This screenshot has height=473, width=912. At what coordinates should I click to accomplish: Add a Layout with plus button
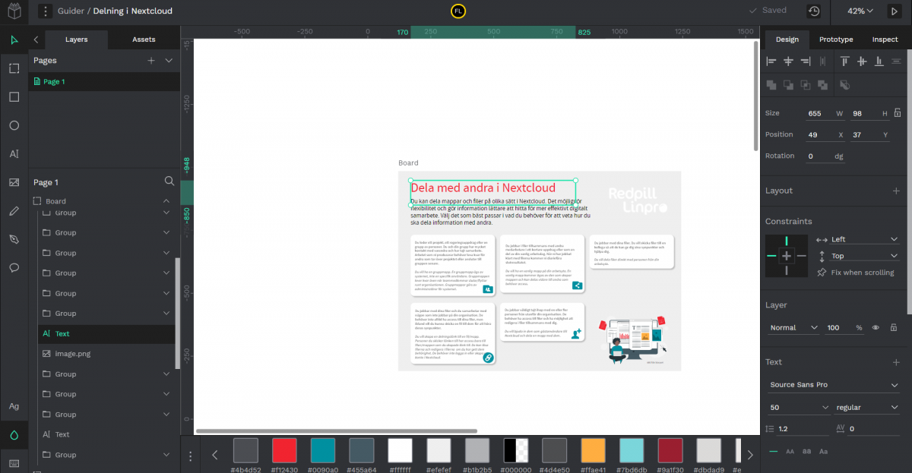point(896,191)
